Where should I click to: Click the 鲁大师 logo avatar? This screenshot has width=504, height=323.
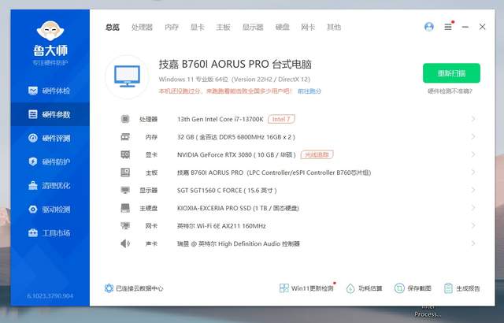coord(50,31)
